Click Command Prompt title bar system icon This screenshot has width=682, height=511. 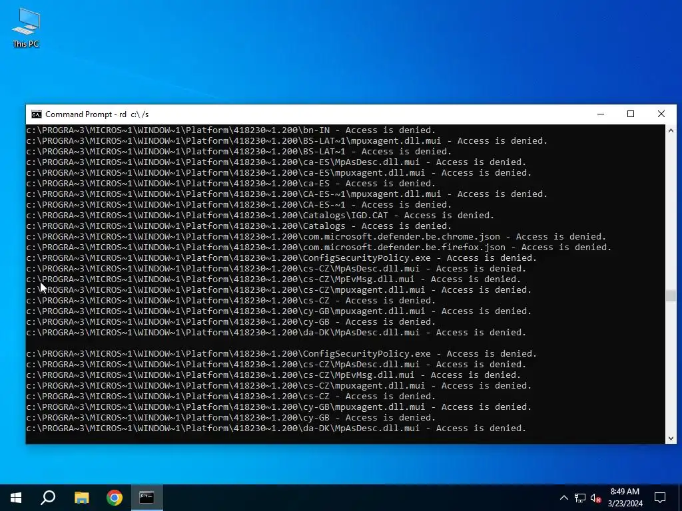[37, 114]
